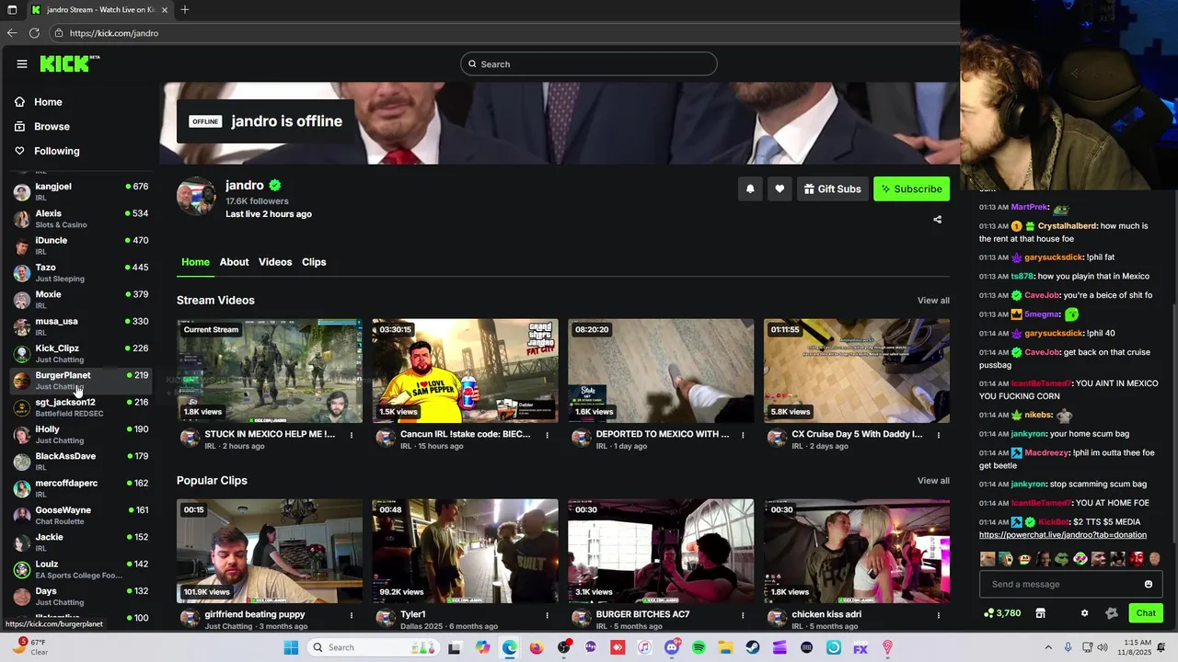Open options menu for Tyler1 clip
The width and height of the screenshot is (1178, 662).
click(547, 615)
